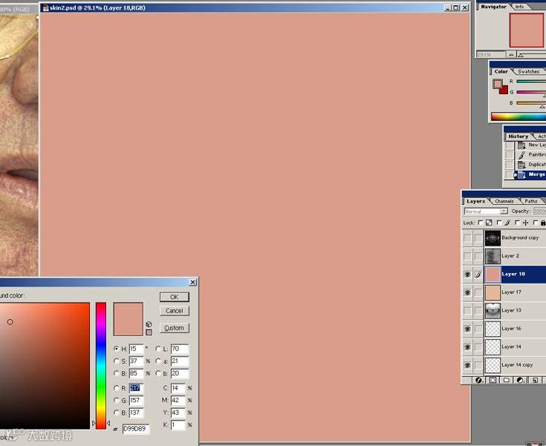Click Layer 17 thumbnail
546x446 pixels.
coord(493,292)
